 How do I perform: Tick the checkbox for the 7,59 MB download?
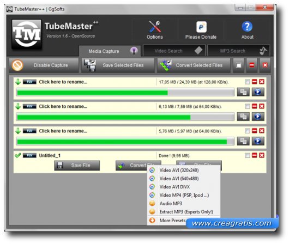coord(248,106)
